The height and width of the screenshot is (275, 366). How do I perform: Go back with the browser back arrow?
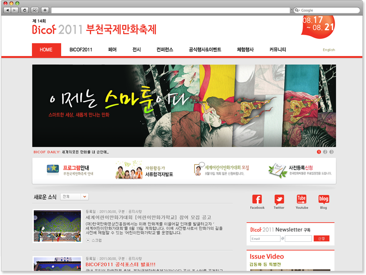(7, 10)
